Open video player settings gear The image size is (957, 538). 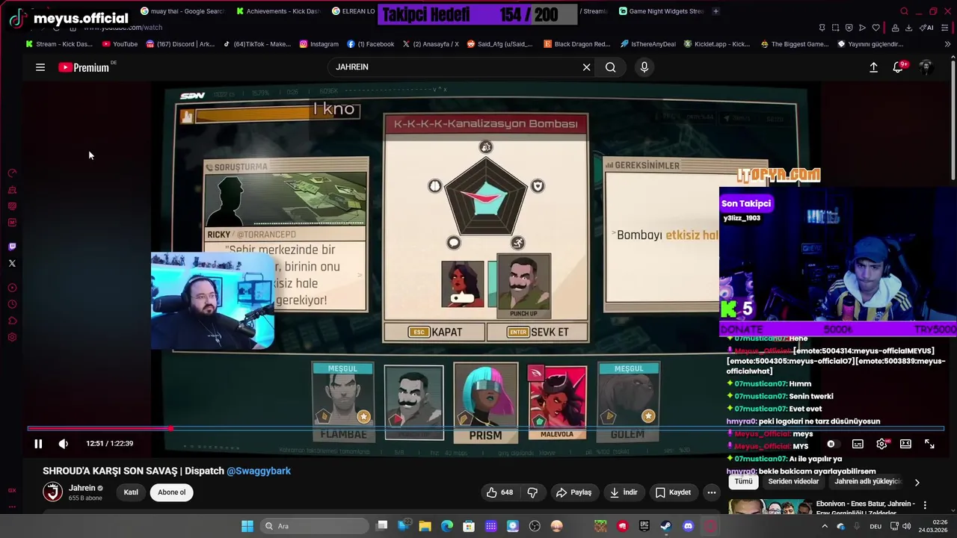click(x=882, y=444)
